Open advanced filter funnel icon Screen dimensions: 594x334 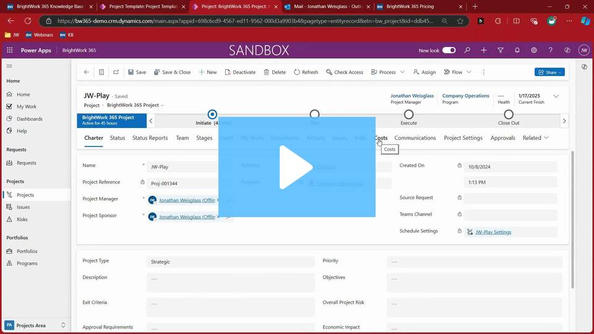[501, 50]
